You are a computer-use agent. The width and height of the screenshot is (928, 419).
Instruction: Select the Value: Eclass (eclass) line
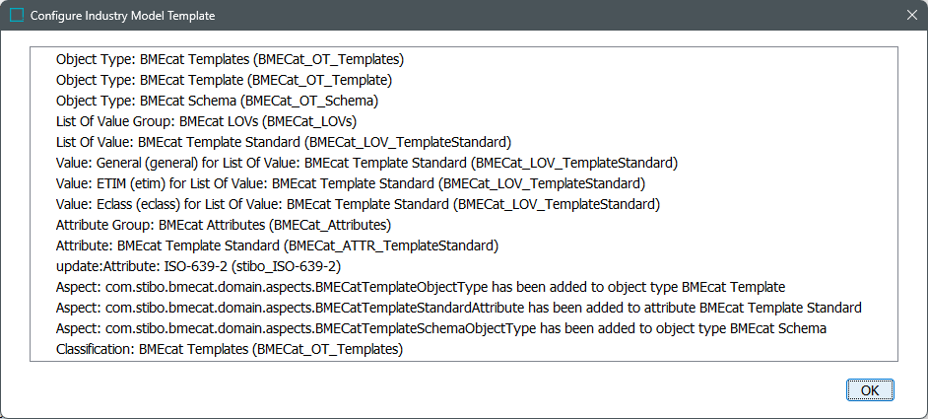point(358,204)
